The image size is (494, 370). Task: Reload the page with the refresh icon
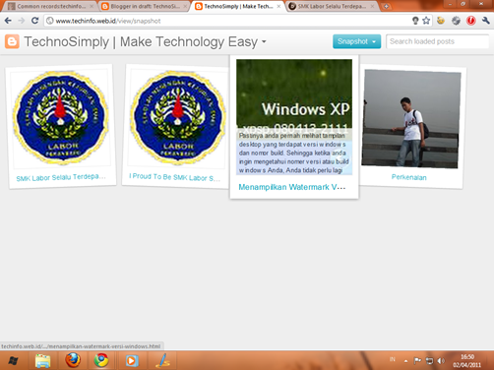[x=34, y=21]
